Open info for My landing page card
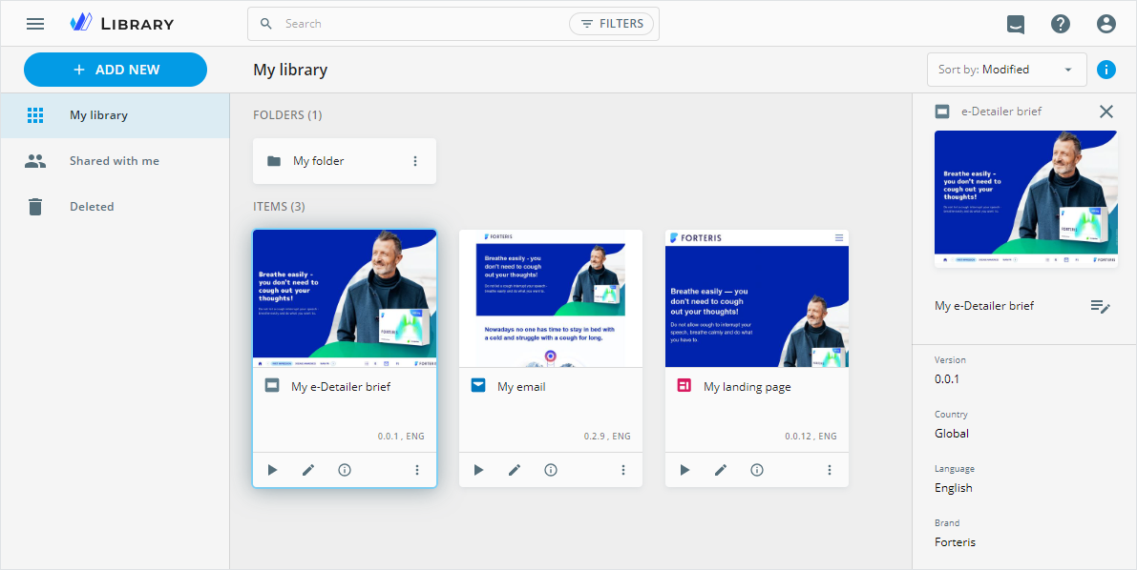 click(757, 470)
